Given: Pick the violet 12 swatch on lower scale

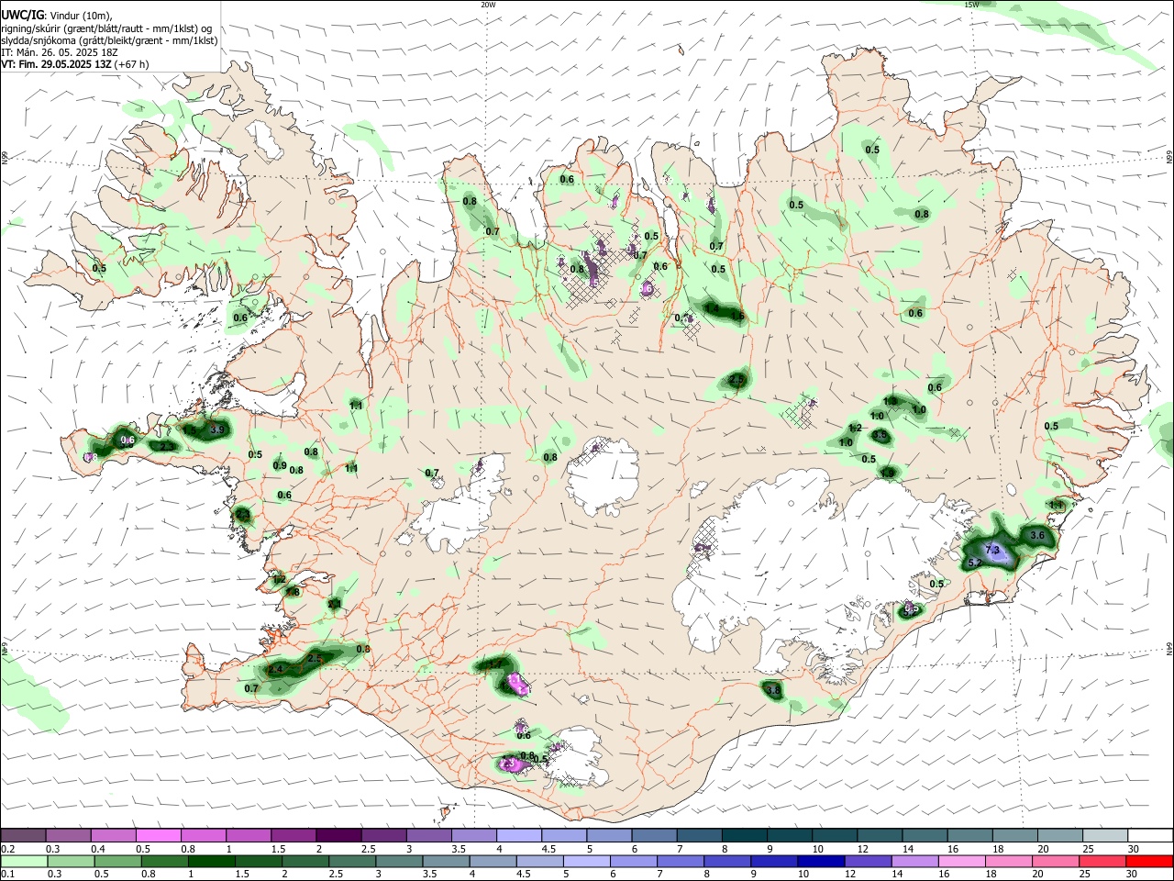Looking at the screenshot, I should pos(868,861).
